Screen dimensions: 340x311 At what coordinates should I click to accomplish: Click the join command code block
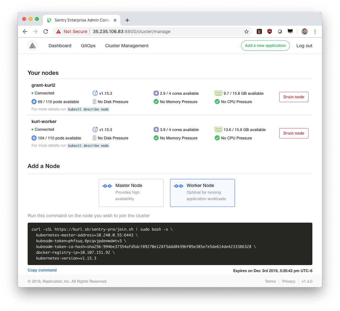[x=170, y=244]
